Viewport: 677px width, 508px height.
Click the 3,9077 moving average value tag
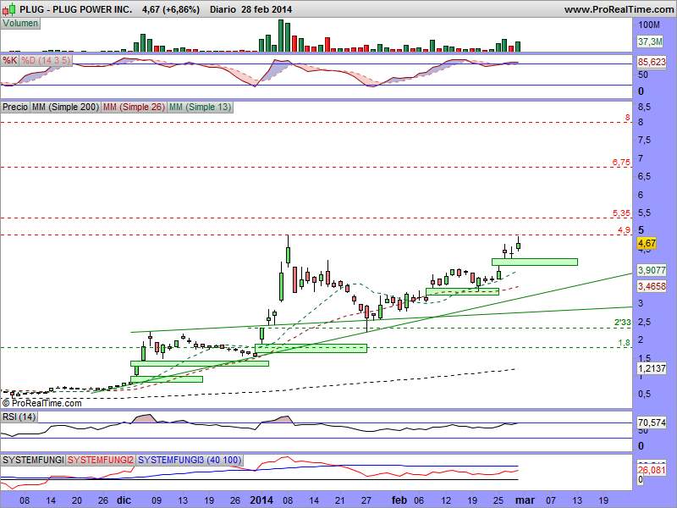652,270
